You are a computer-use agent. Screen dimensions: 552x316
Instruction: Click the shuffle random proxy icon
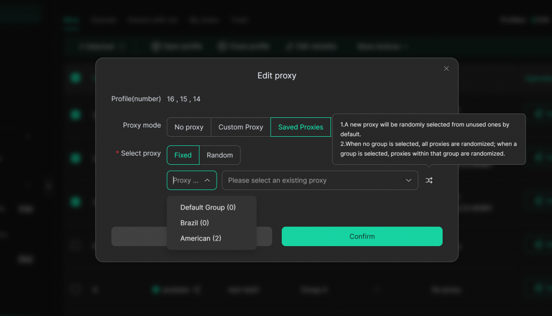[x=429, y=180]
